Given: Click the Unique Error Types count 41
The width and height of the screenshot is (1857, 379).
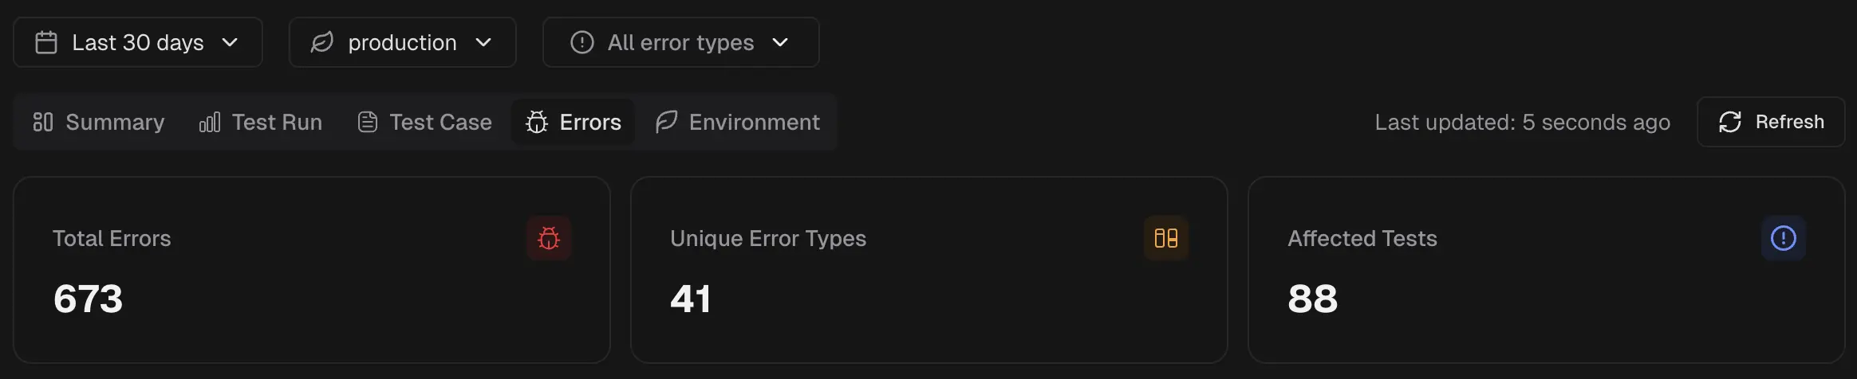Looking at the screenshot, I should tap(691, 299).
